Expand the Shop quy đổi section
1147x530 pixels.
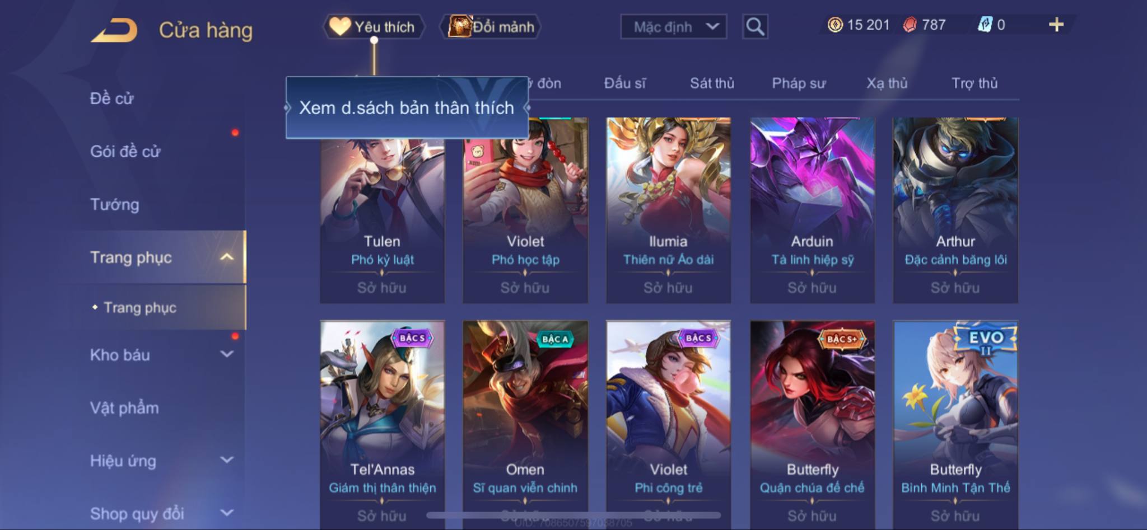pos(226,513)
